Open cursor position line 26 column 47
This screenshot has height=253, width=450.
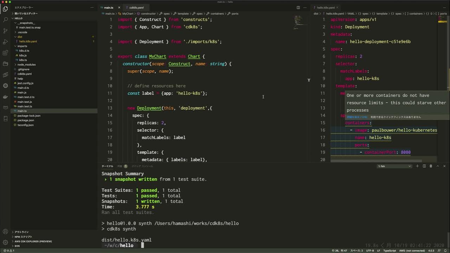339,251
